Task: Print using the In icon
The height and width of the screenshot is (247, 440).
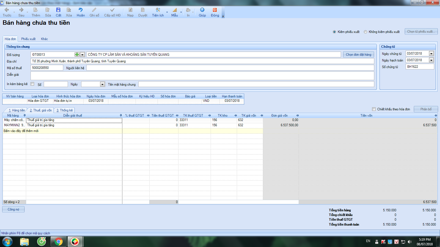Action: pos(188,12)
